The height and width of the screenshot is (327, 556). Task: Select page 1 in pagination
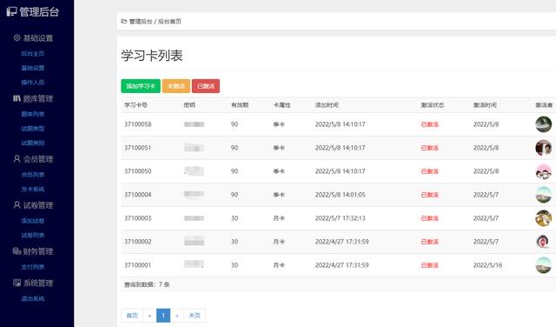click(163, 316)
